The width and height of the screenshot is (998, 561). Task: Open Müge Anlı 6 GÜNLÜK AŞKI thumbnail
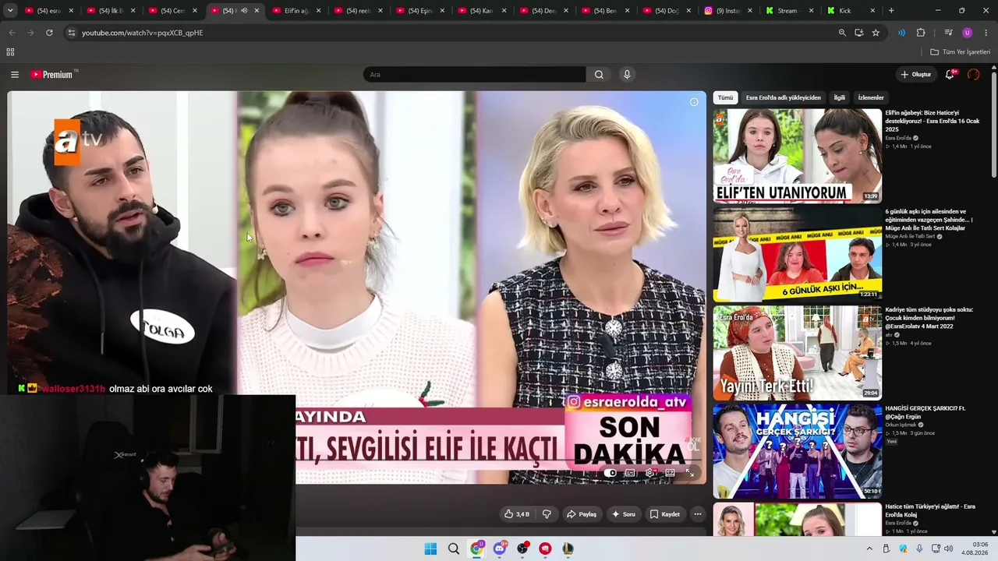[x=798, y=254]
